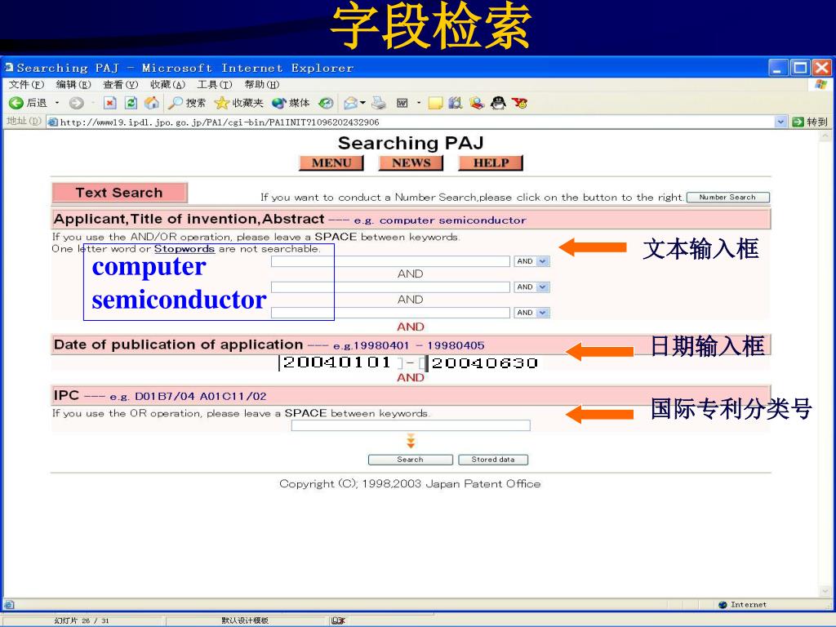The width and height of the screenshot is (836, 627).
Task: Open the Stopwords link
Action: pos(185,249)
